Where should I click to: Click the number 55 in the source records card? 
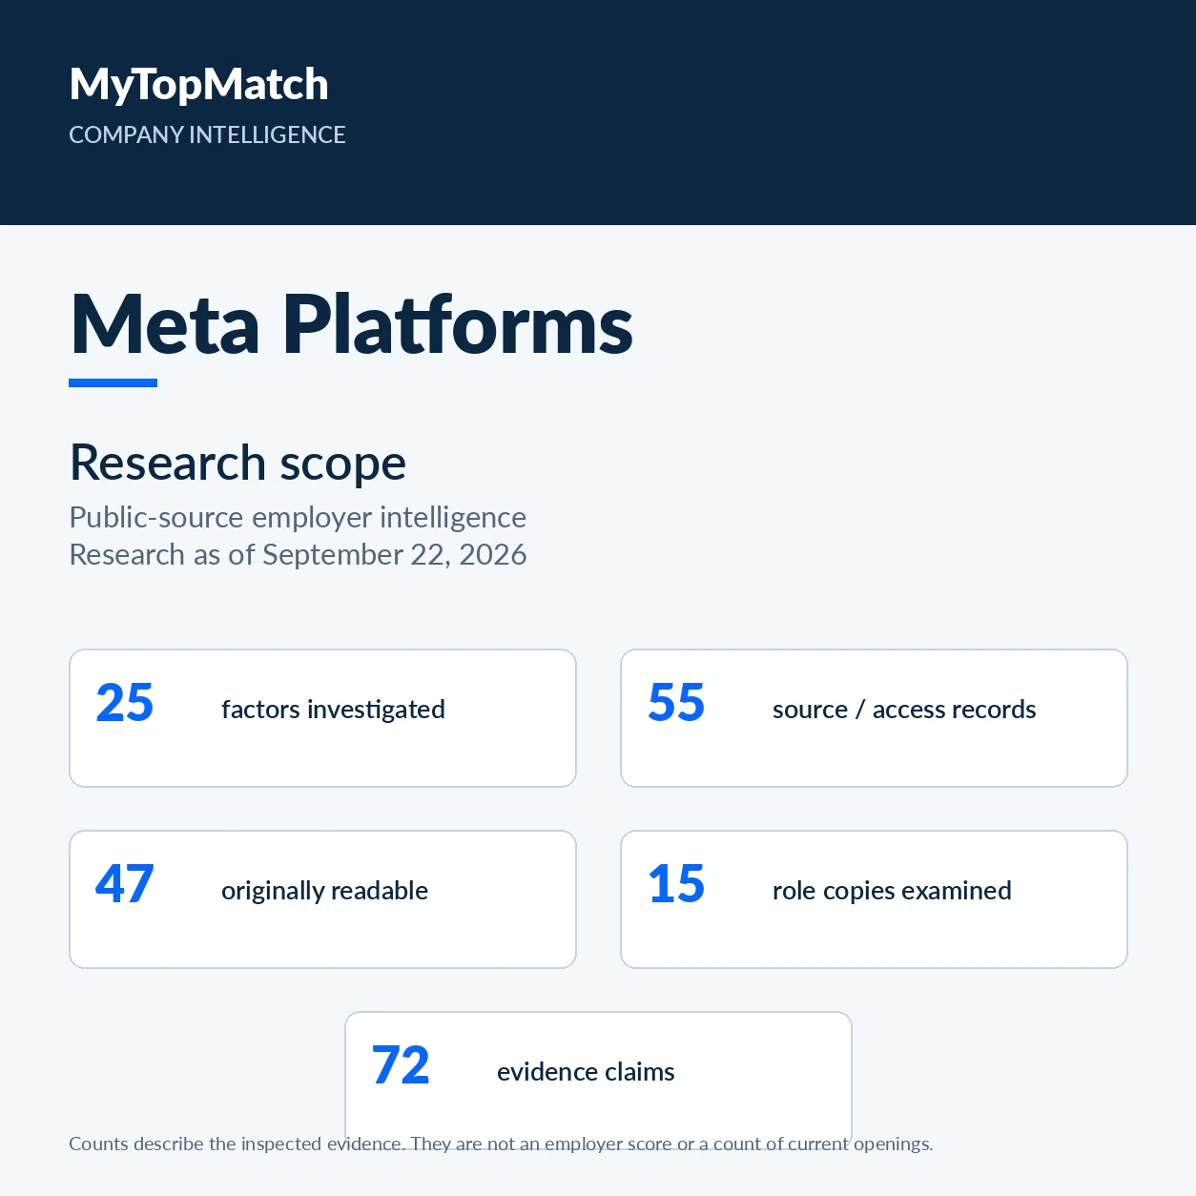(x=676, y=704)
